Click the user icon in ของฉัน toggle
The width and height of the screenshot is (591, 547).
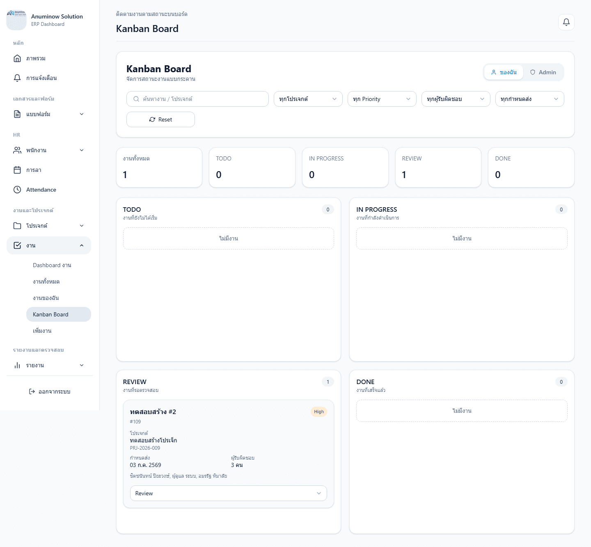[x=494, y=72]
